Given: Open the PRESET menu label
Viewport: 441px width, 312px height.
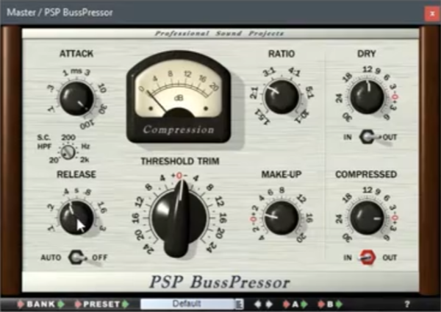Looking at the screenshot, I should (102, 305).
